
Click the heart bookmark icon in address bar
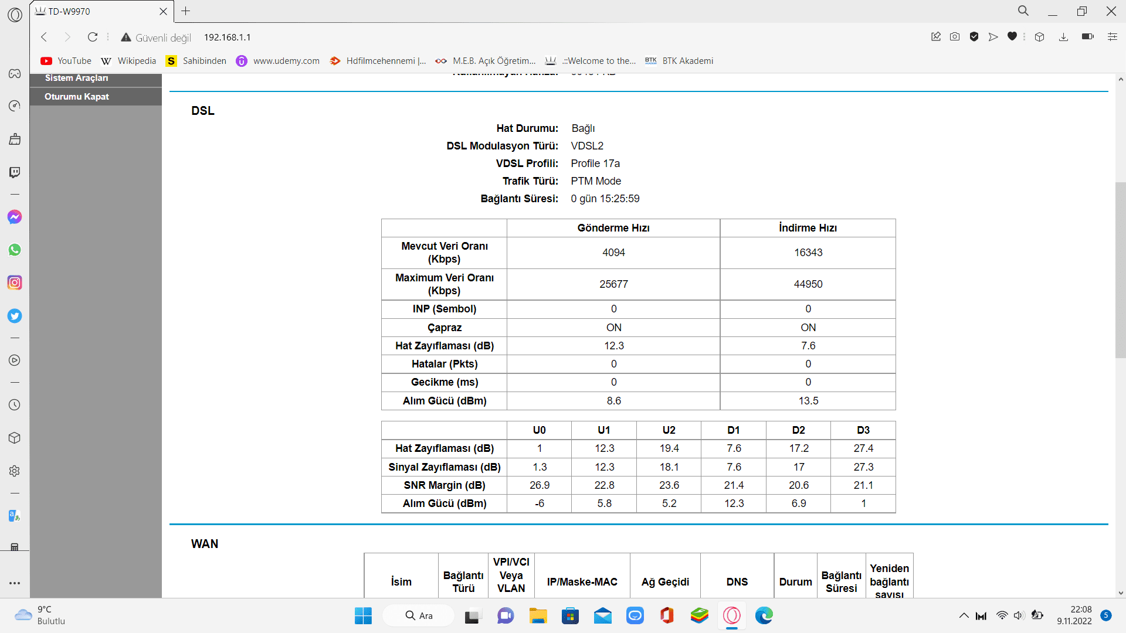pyautogui.click(x=1012, y=37)
